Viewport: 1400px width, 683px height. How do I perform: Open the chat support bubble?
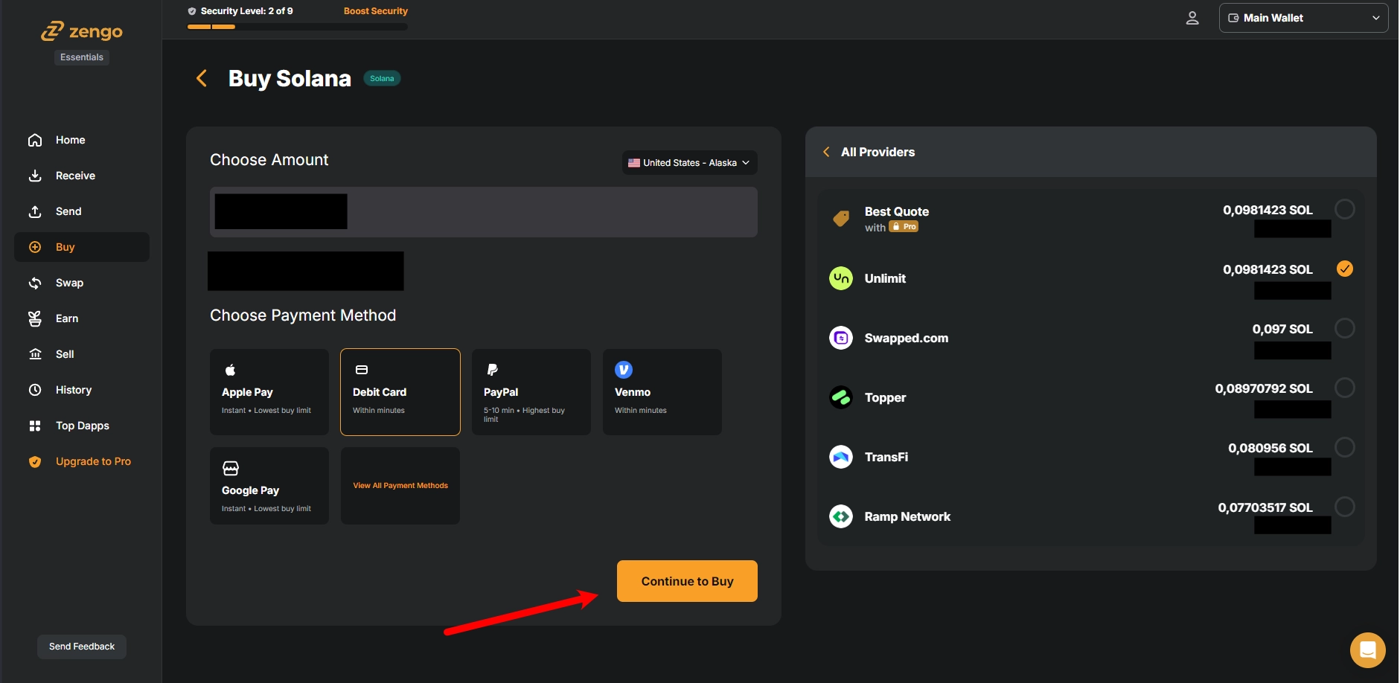pyautogui.click(x=1367, y=650)
